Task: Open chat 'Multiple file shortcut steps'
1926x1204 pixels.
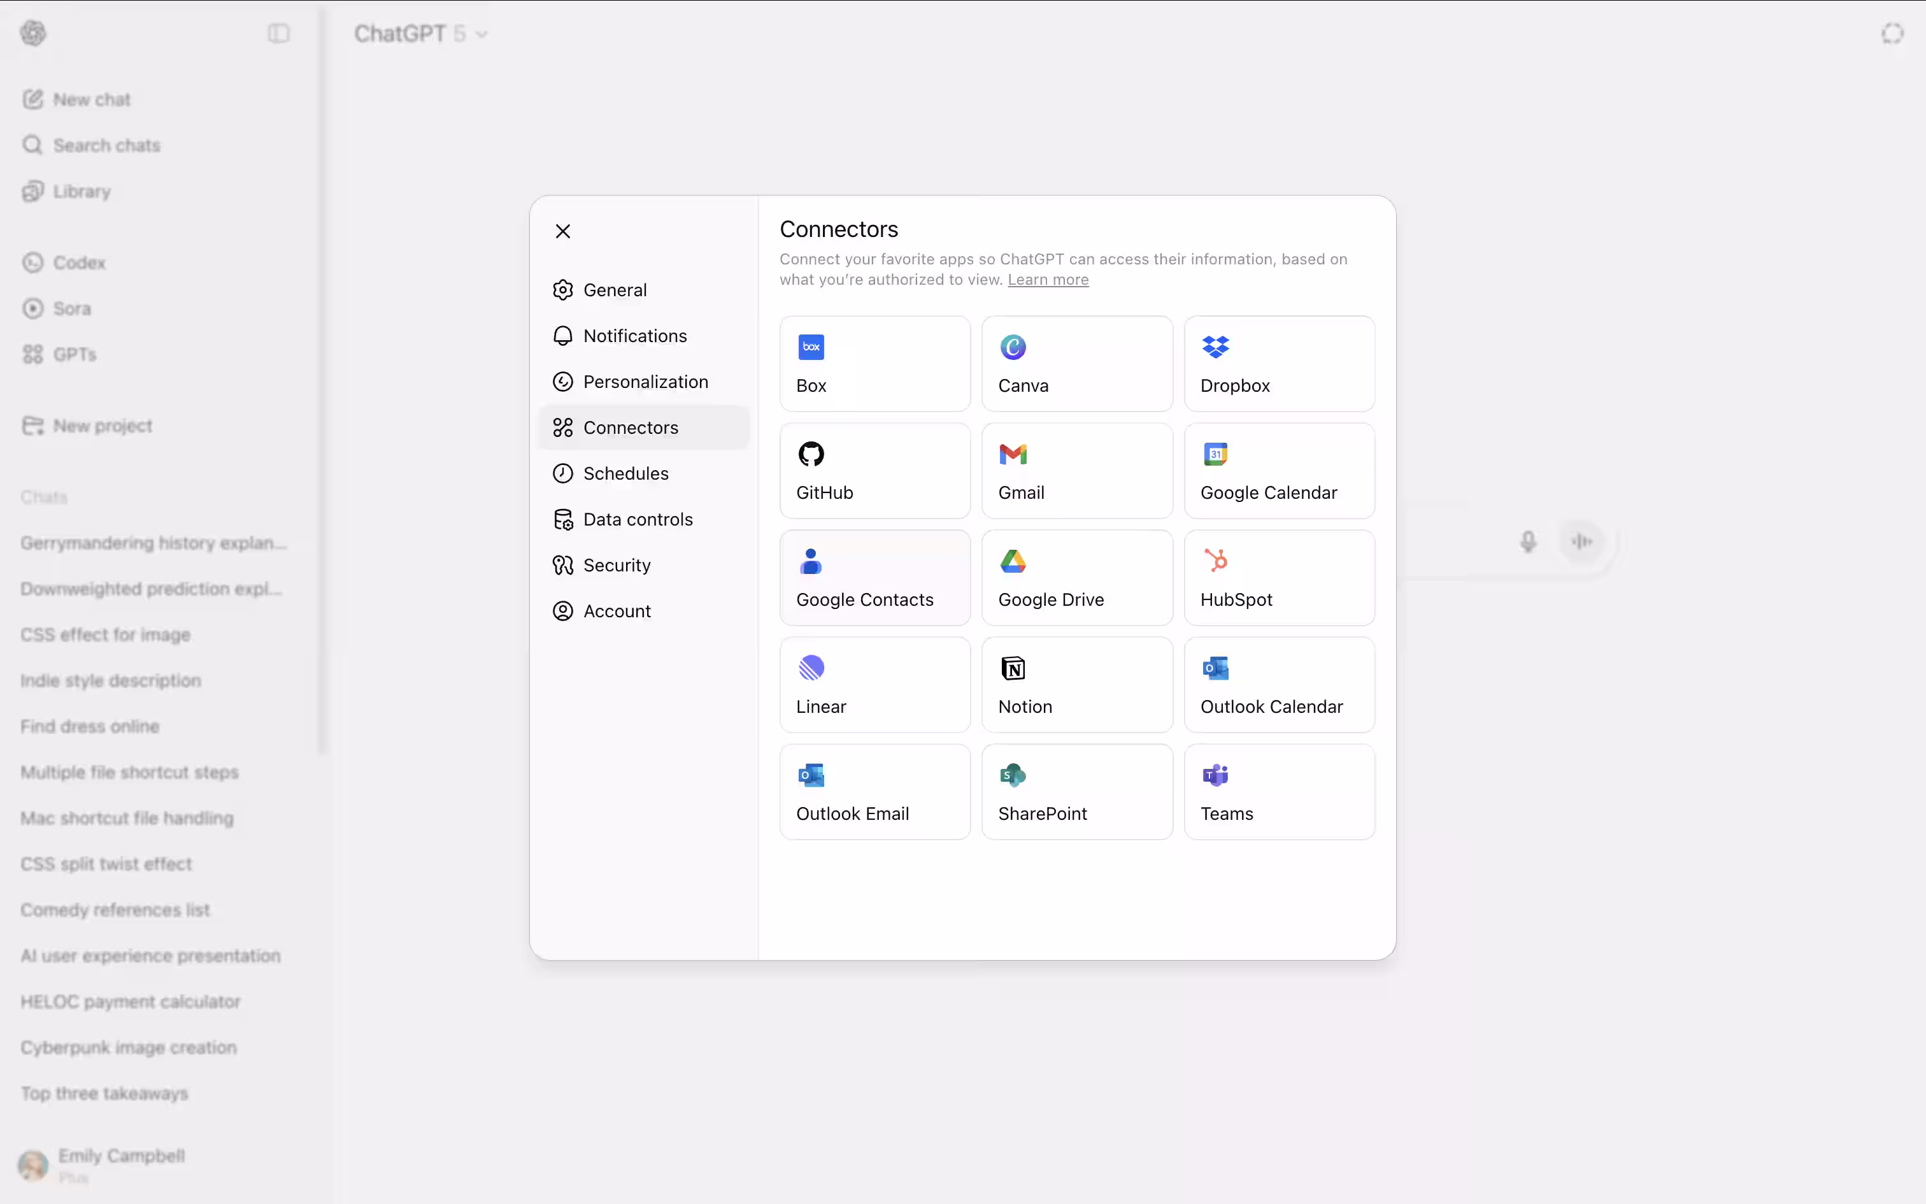Action: pyautogui.click(x=129, y=772)
